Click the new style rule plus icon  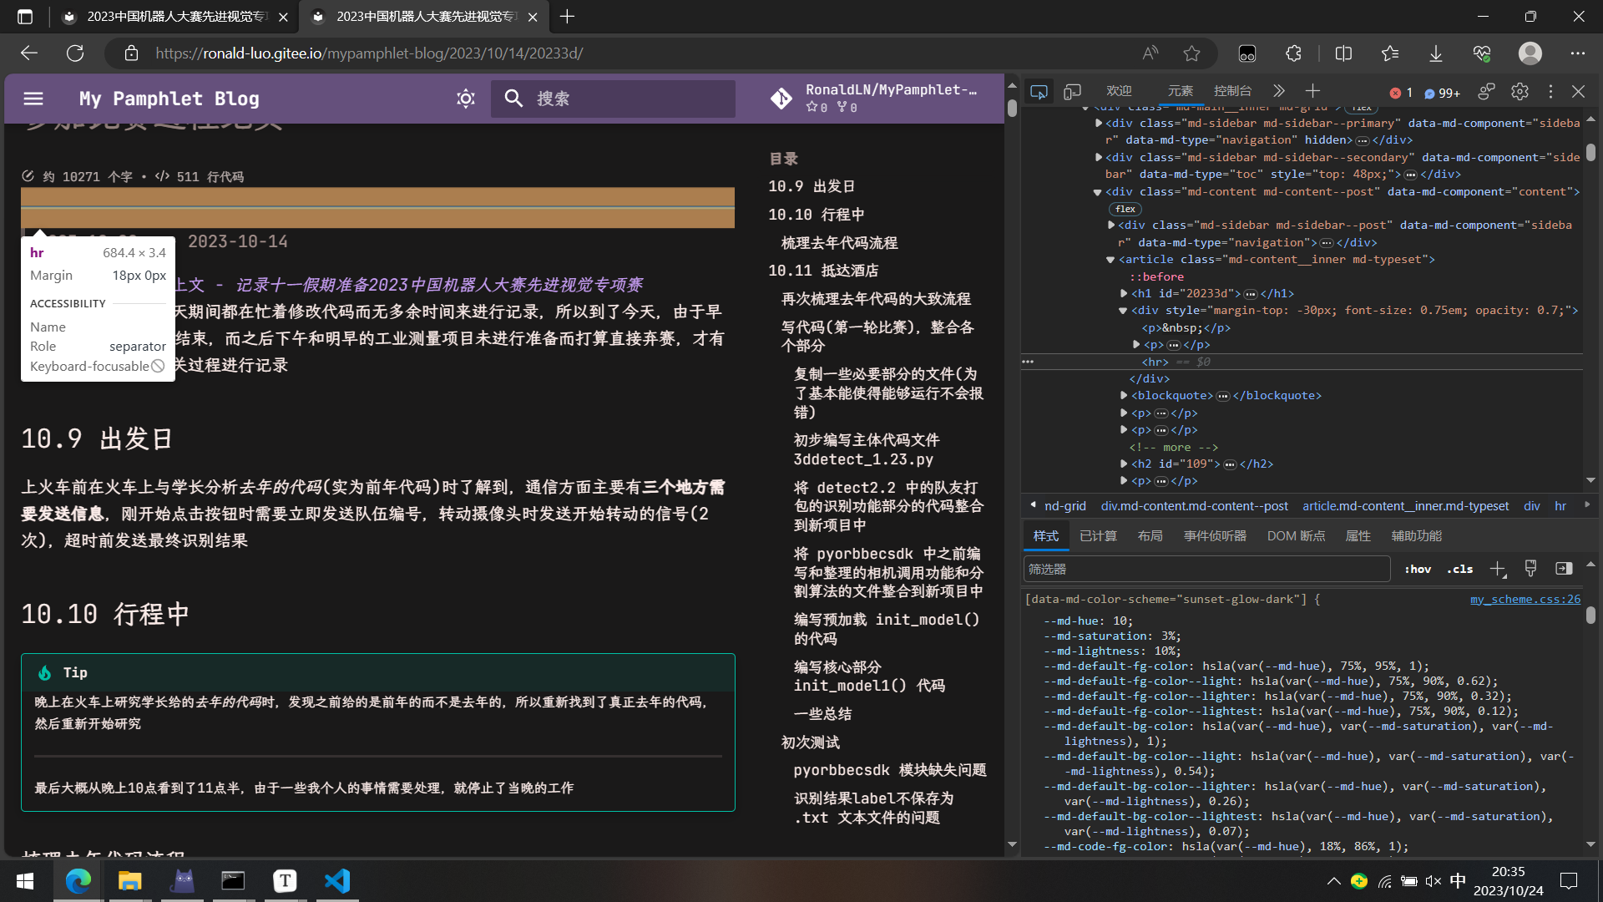click(1498, 570)
